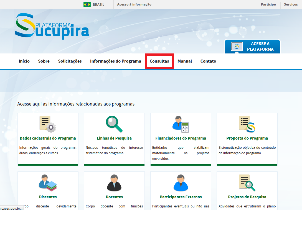Click text 'Núcleos temáticos de interesse sistemático do programa.'
The height and width of the screenshot is (226, 302).
[x=114, y=150]
